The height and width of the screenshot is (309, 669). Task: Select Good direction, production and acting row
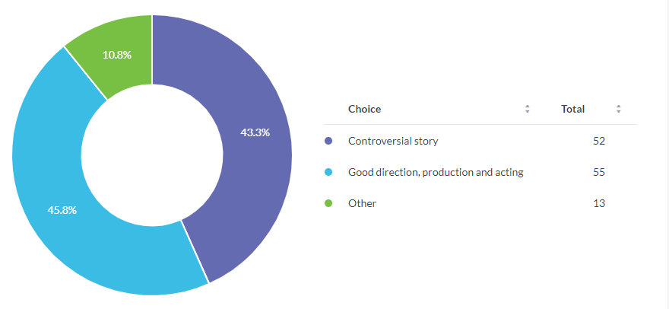point(480,172)
